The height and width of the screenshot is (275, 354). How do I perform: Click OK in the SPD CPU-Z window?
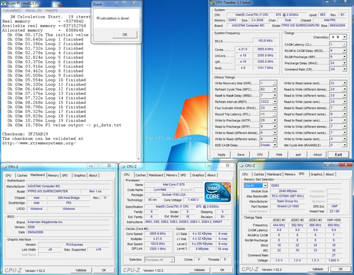pyautogui.click(x=341, y=269)
